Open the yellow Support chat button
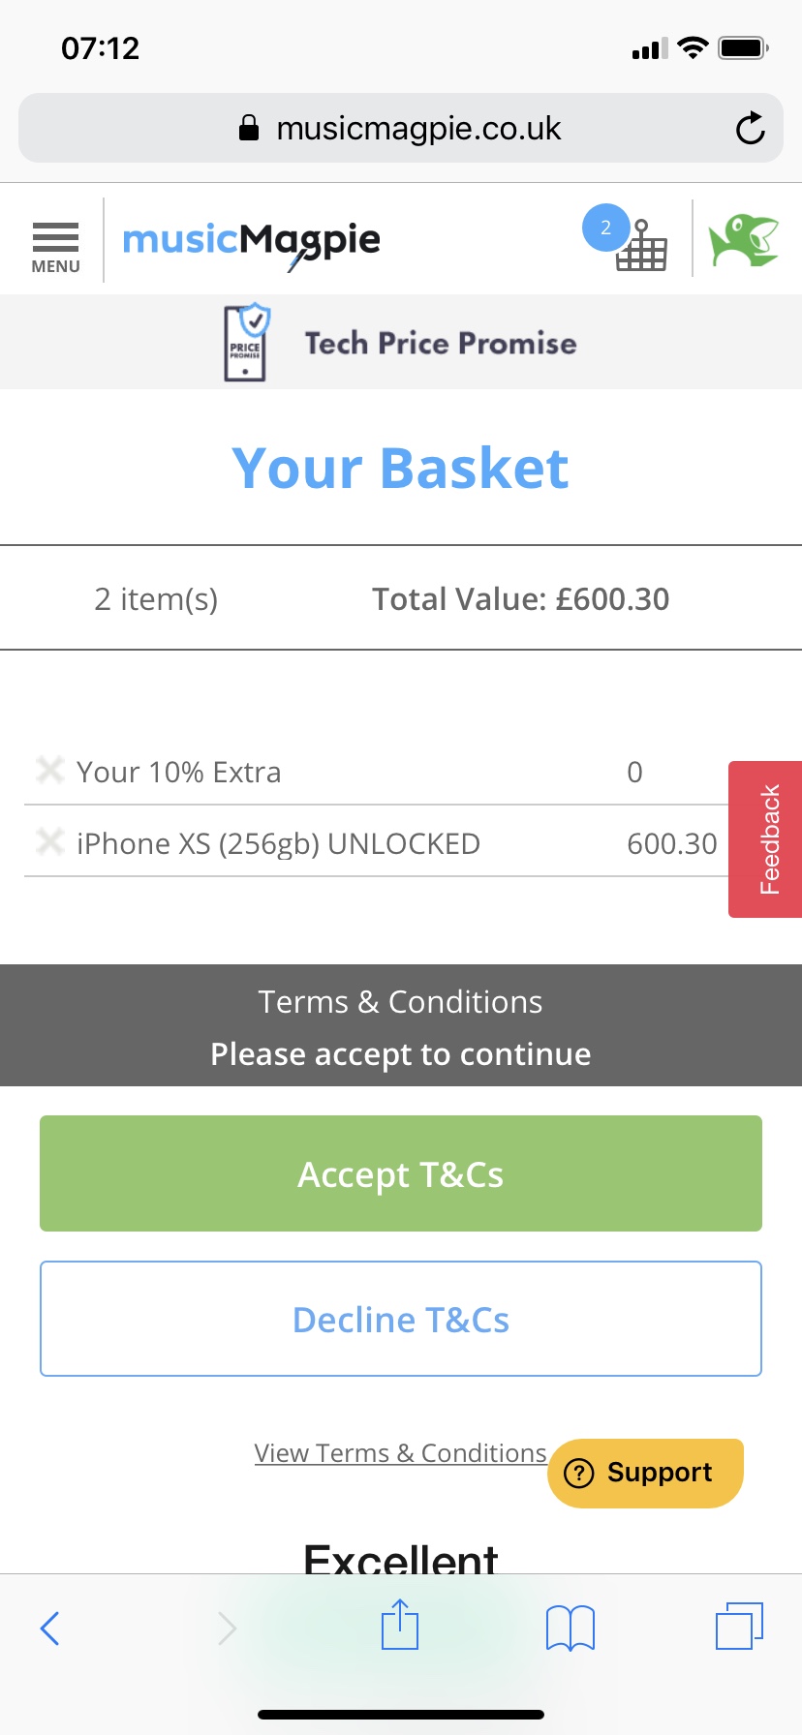Screen dimensions: 802x1735 click(645, 1473)
